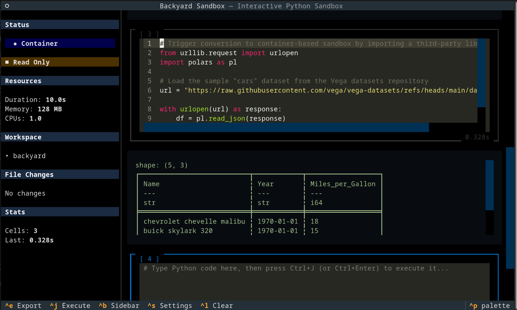Click line number 4 in the gutter
This screenshot has width=517, height=310.
click(x=149, y=72)
